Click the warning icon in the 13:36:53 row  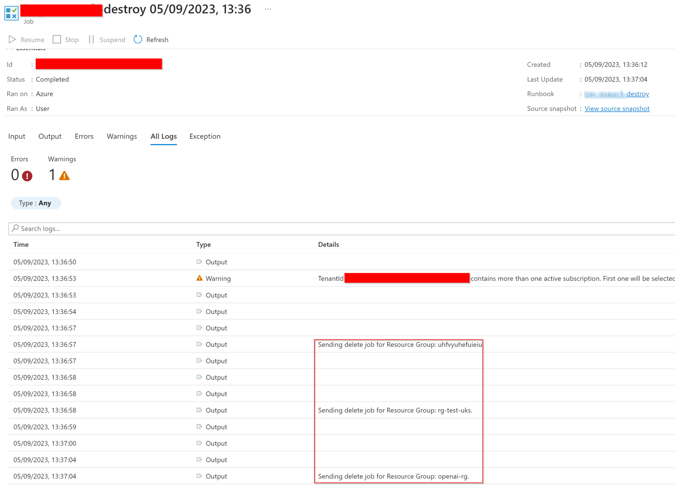(199, 278)
